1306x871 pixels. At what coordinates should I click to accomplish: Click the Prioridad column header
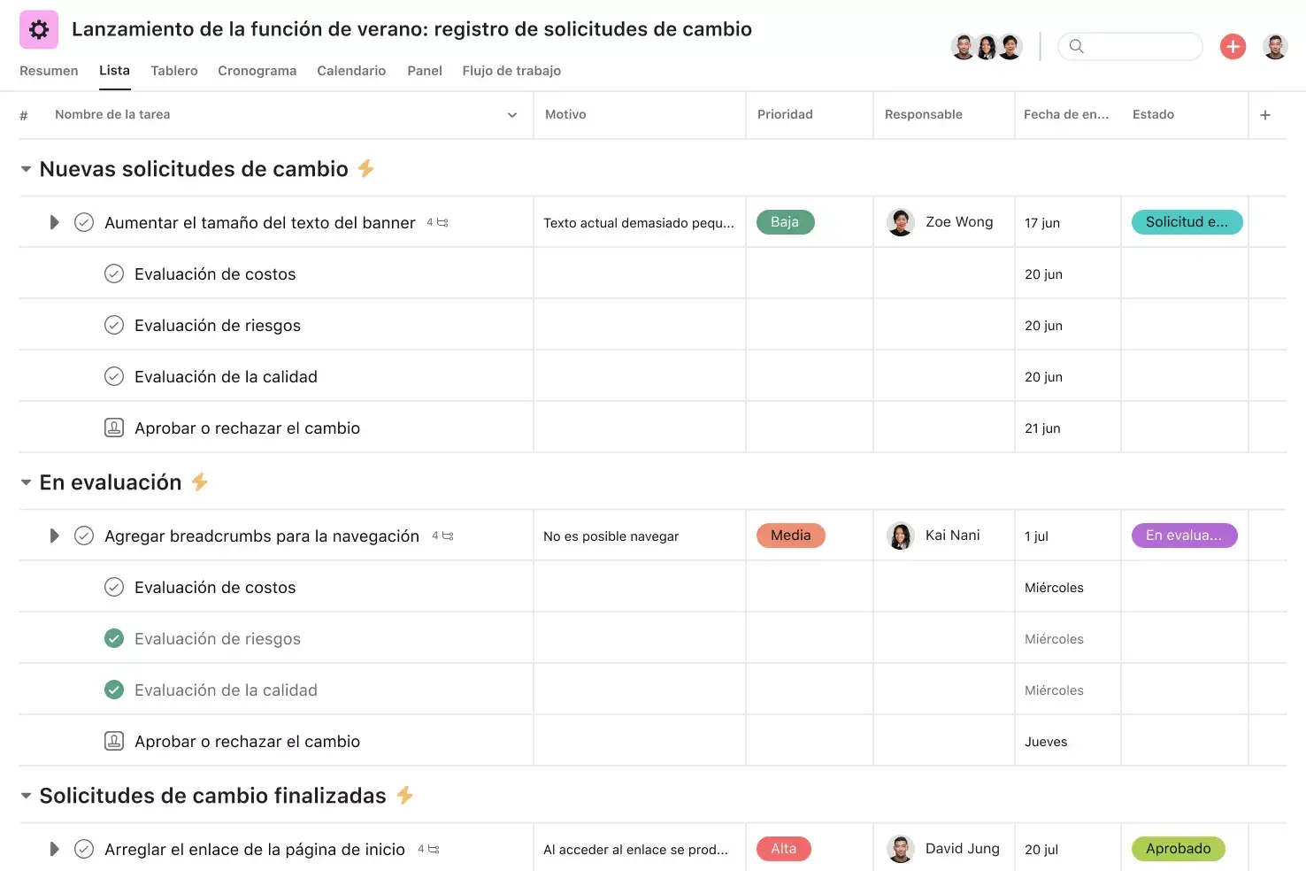click(x=785, y=115)
